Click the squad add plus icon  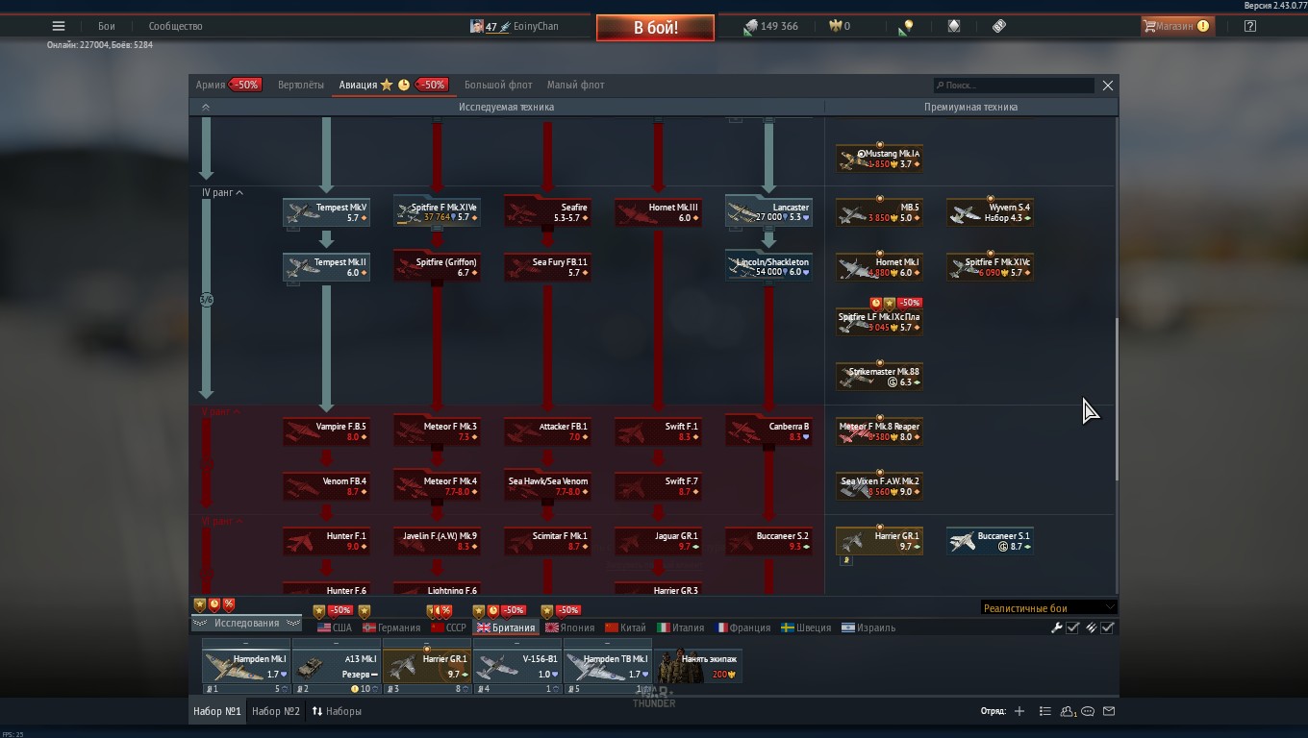pyautogui.click(x=1019, y=712)
